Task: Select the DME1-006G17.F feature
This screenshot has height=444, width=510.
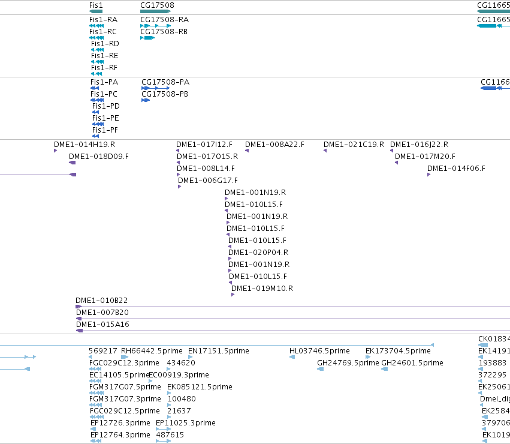Action: click(180, 187)
